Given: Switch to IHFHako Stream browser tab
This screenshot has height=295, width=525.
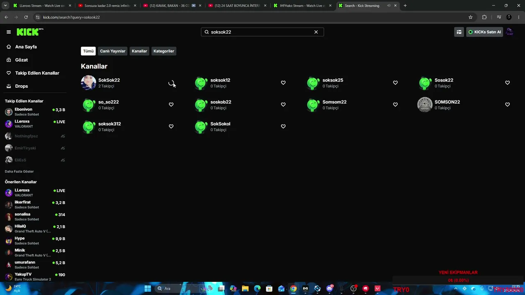Looking at the screenshot, I should [303, 6].
